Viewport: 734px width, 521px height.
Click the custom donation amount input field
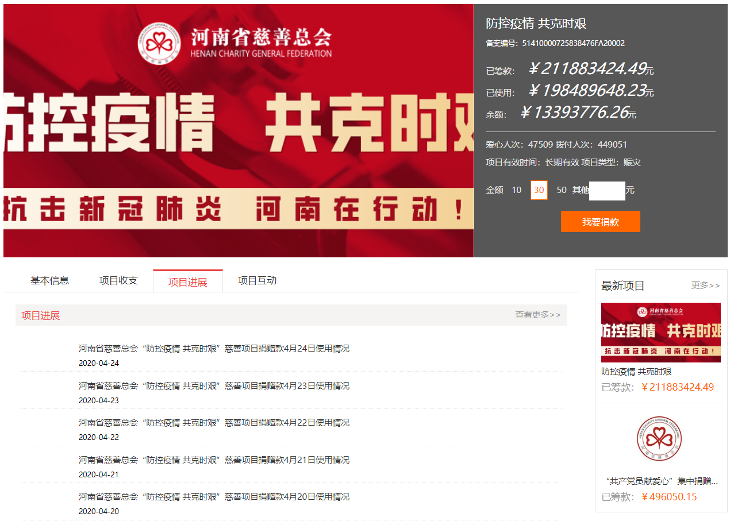click(x=607, y=191)
